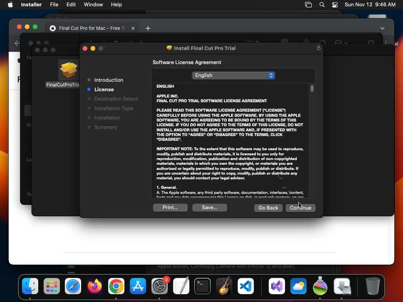This screenshot has width=403, height=302.
Task: Click the Introduction step in sidebar
Action: pos(109,80)
